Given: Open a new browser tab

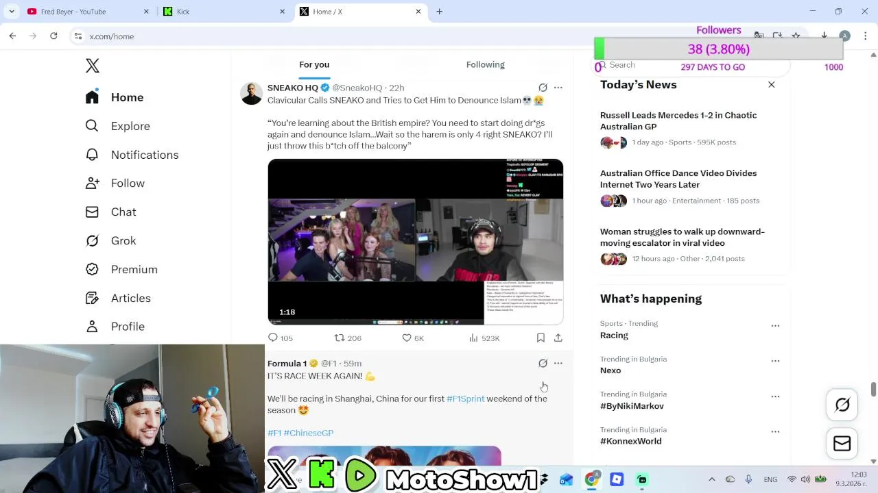Looking at the screenshot, I should coord(439,11).
